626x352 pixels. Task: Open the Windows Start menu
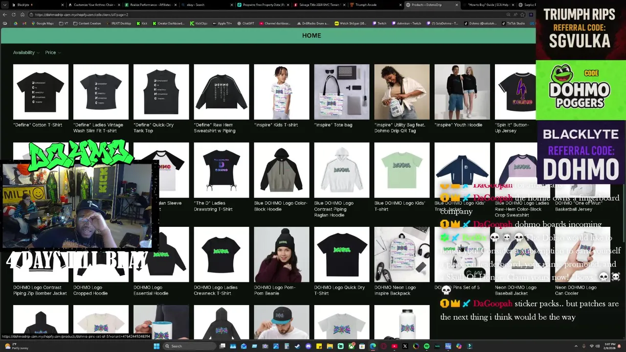pyautogui.click(x=156, y=346)
